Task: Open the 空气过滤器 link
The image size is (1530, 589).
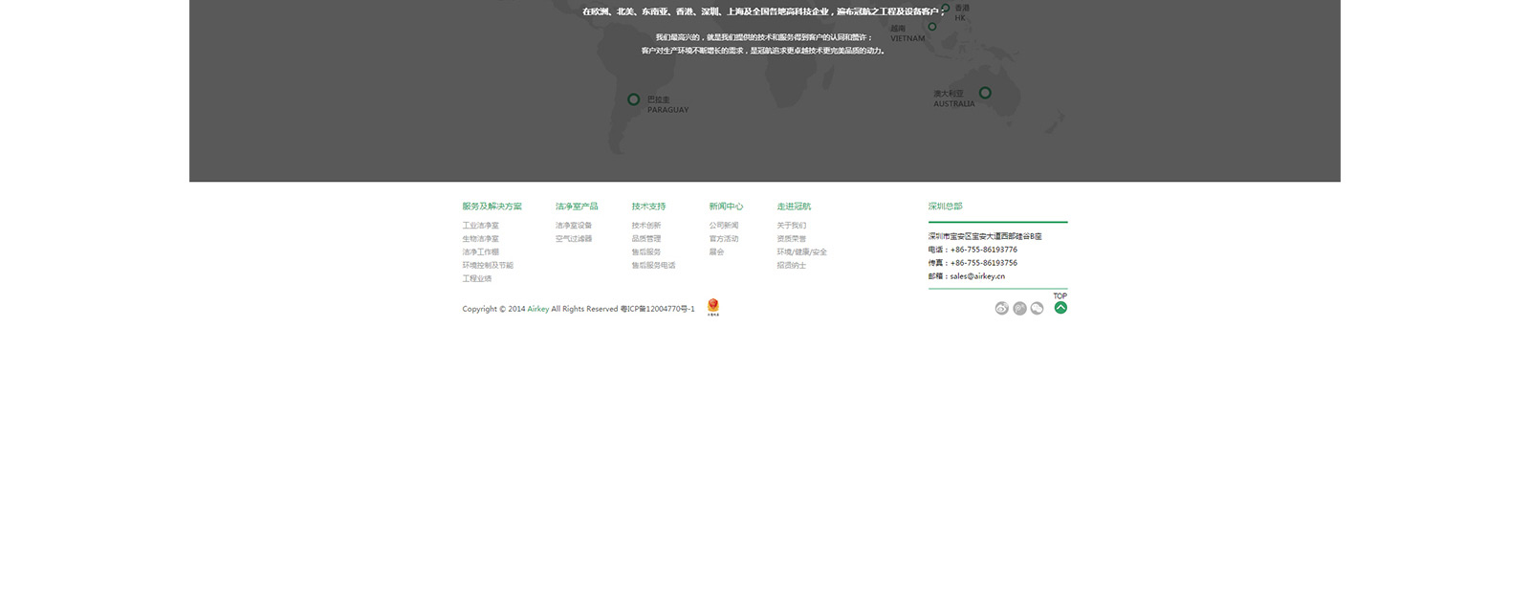Action: pos(574,239)
